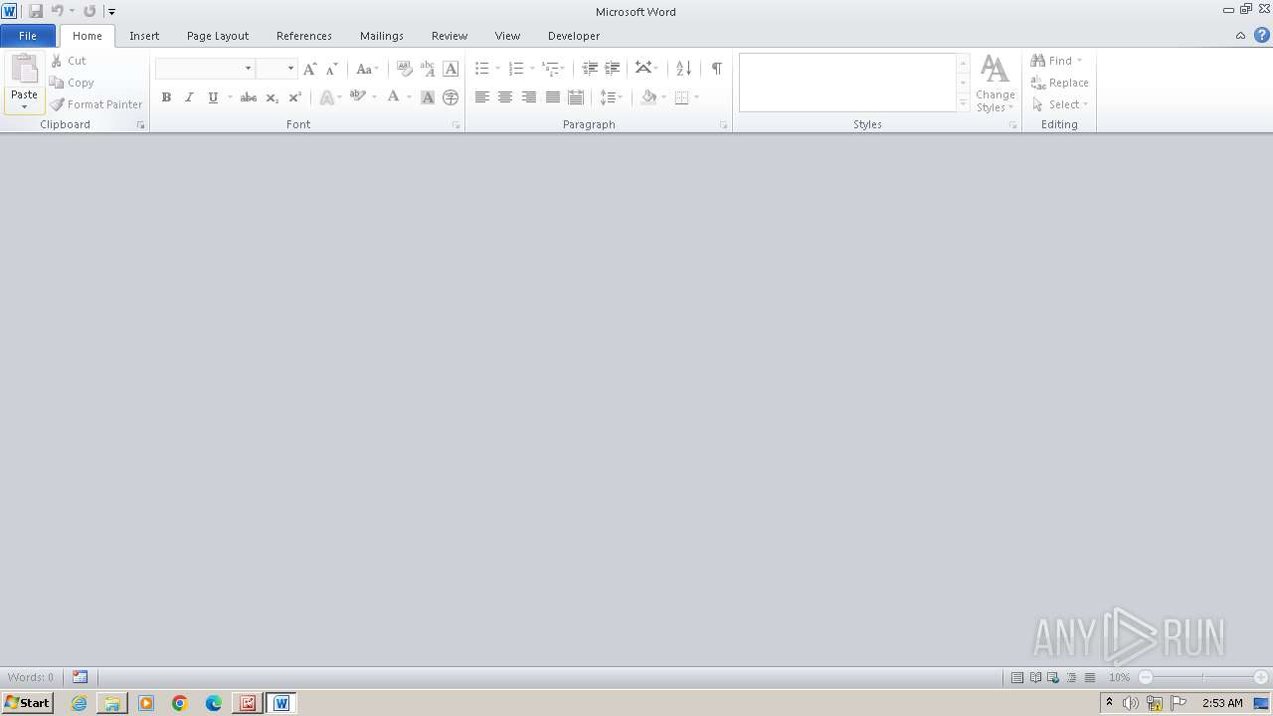Click the Format Painter button
1273x716 pixels.
(96, 104)
